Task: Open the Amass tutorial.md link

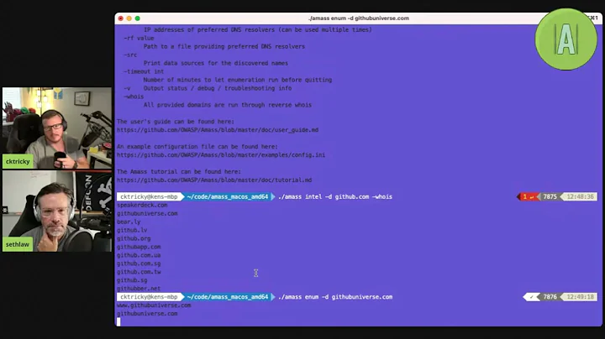Action: pos(214,180)
